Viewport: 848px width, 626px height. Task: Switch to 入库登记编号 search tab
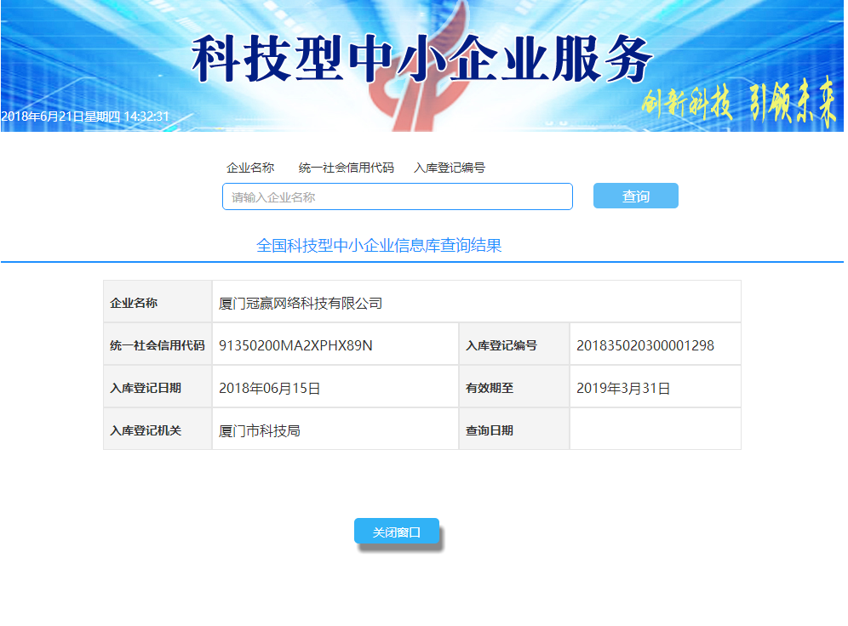[450, 168]
